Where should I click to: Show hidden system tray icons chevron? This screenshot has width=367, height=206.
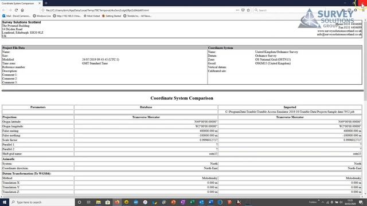coord(323,202)
